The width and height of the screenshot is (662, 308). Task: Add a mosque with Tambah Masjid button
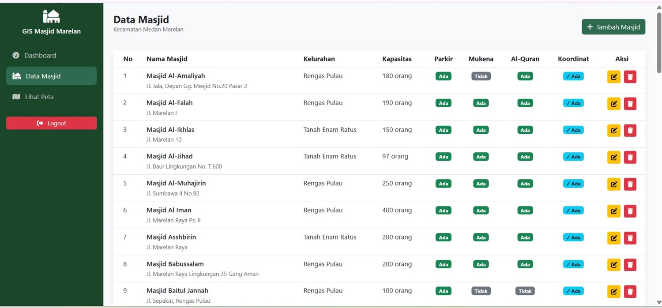coord(613,27)
